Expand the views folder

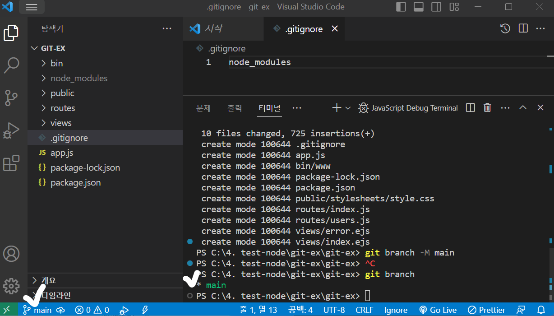(105, 123)
